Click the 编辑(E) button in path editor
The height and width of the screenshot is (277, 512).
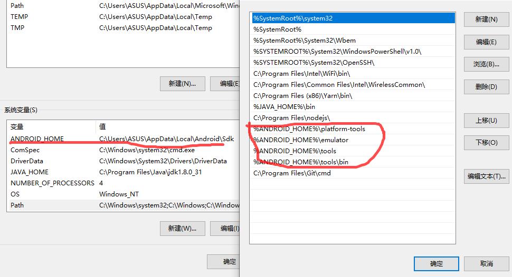[486, 42]
